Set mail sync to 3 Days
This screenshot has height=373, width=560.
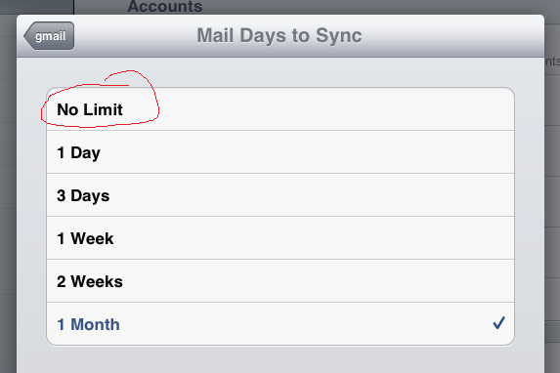[280, 195]
